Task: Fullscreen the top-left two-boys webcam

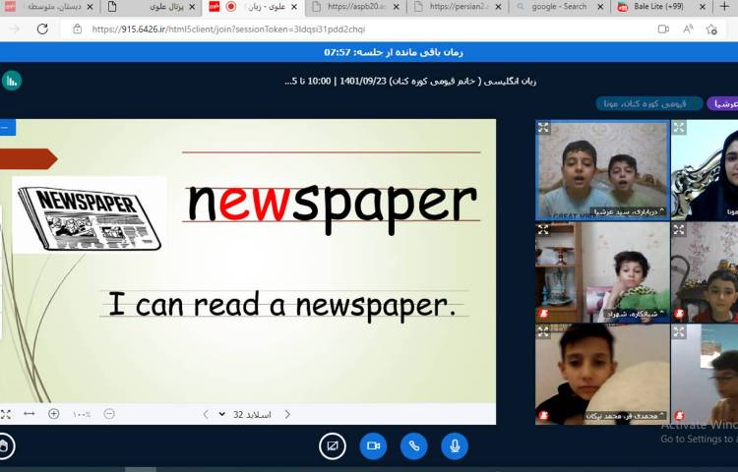Action: [x=543, y=128]
